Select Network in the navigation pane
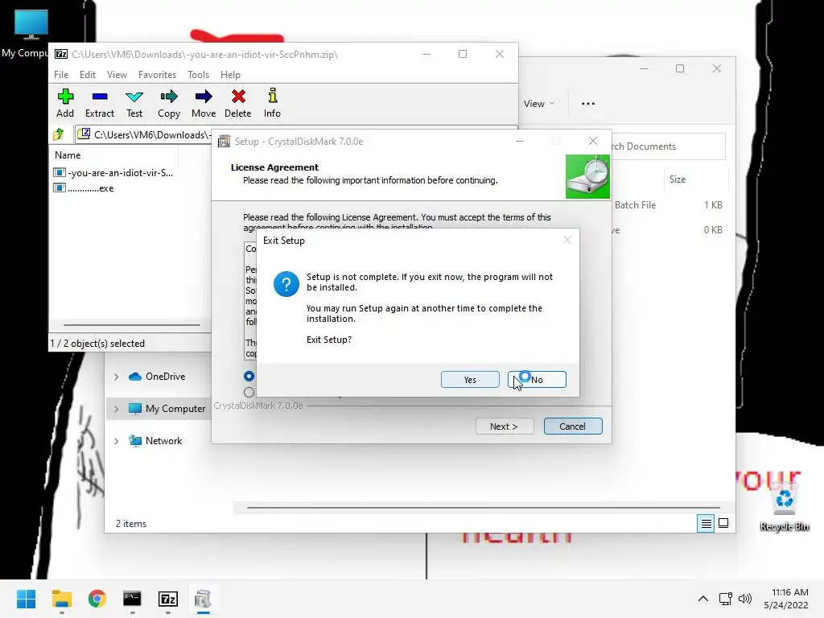 (x=163, y=440)
